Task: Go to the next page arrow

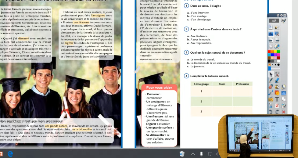Action: pos(277,40)
